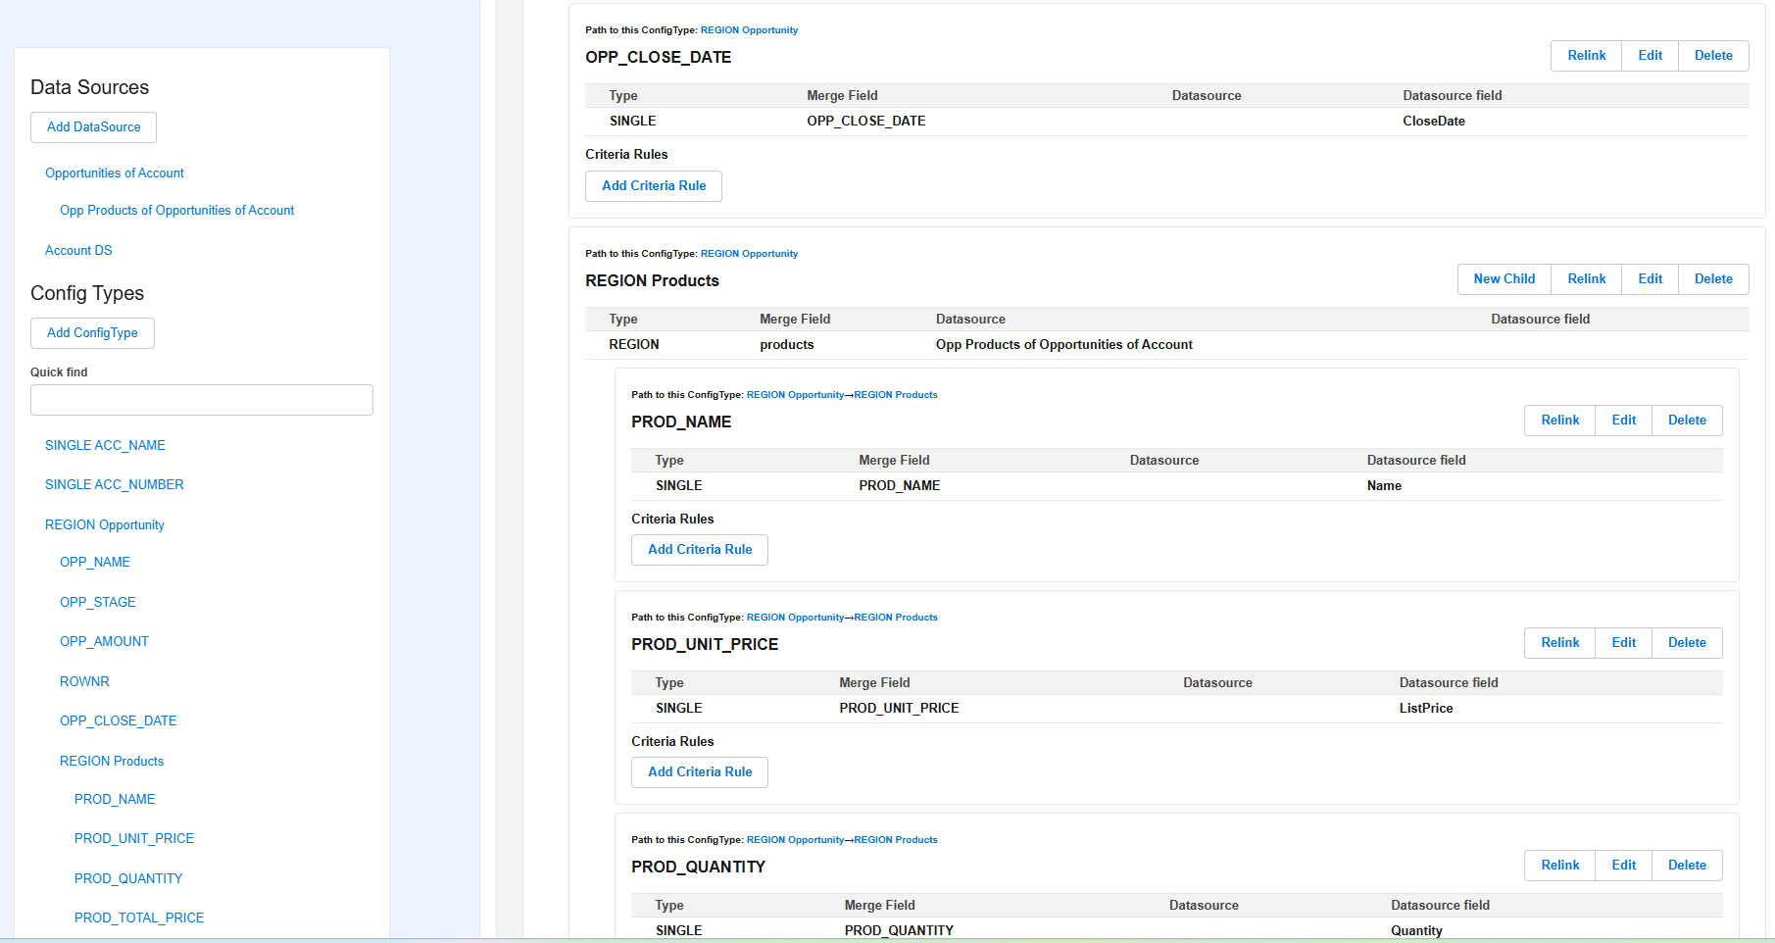Delete the PROD_QUANTITY config type
This screenshot has height=943, width=1775.
point(1687,866)
